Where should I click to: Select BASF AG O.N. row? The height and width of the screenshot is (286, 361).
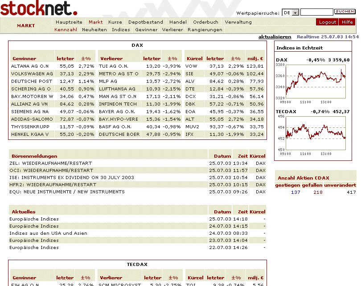coord(115,127)
